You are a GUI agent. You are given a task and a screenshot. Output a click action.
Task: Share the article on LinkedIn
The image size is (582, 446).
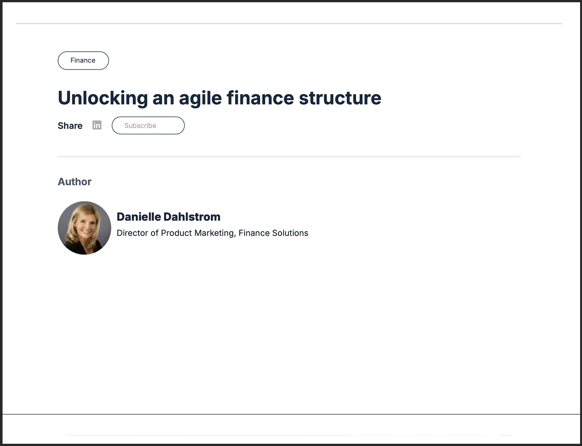click(x=97, y=125)
